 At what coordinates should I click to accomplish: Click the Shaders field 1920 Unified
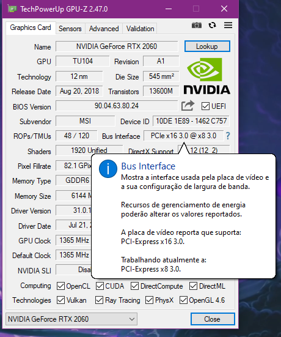(x=89, y=150)
